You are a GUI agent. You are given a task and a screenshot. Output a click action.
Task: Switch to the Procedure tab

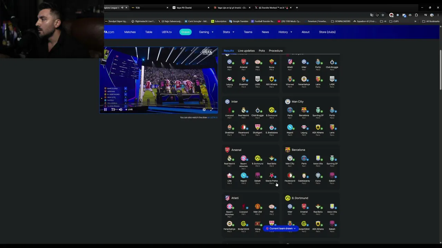coord(276,51)
